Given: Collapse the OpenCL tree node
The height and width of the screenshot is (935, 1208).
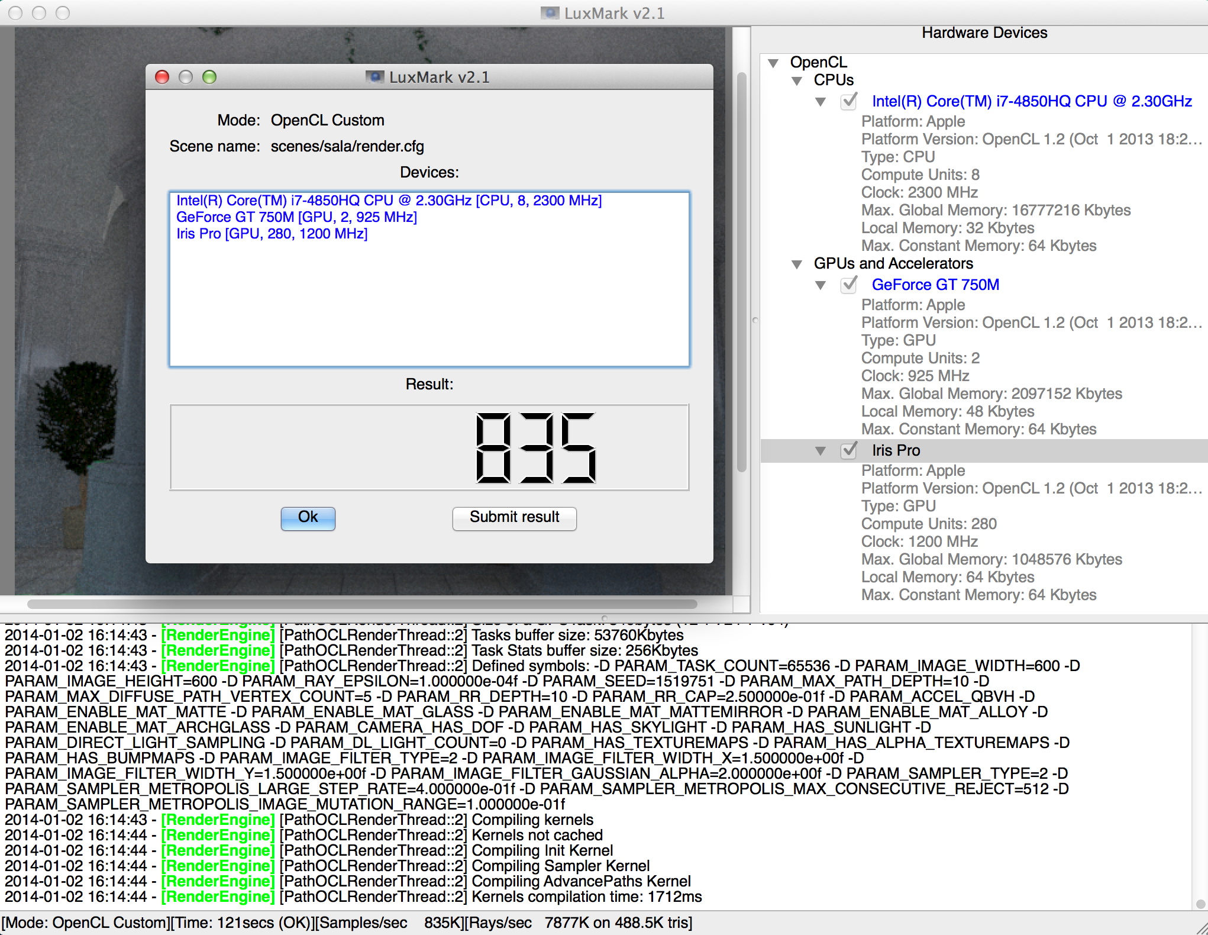Looking at the screenshot, I should coord(773,63).
